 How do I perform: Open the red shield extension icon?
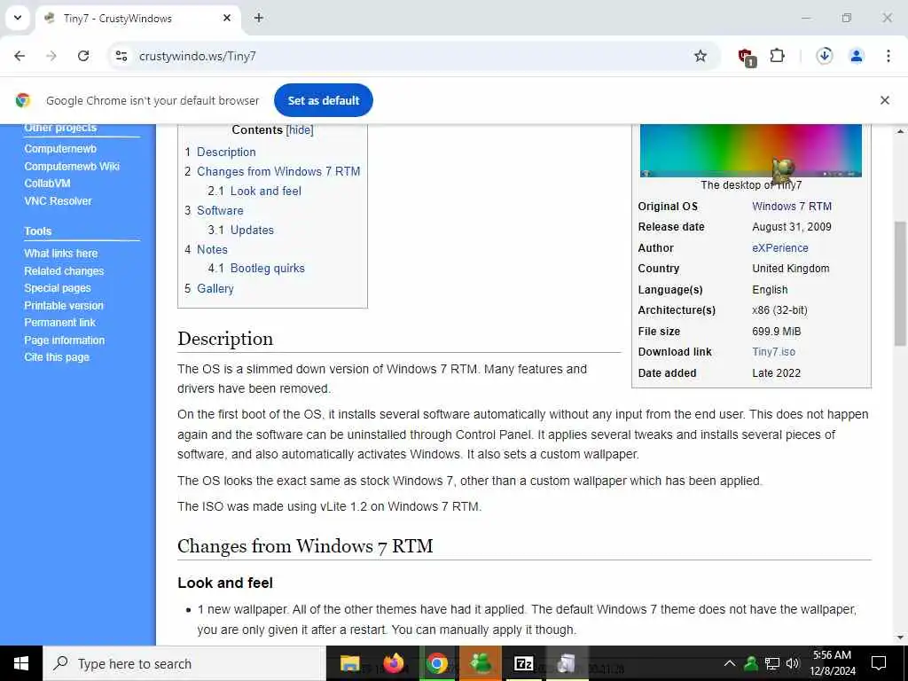[746, 57]
